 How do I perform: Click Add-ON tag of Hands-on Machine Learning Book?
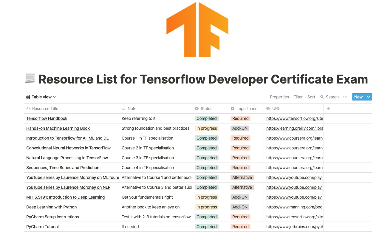point(240,128)
